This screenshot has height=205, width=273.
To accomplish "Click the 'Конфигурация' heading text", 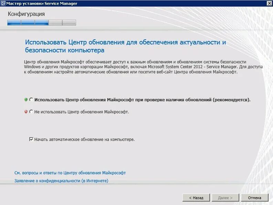I will [x=26, y=14].
